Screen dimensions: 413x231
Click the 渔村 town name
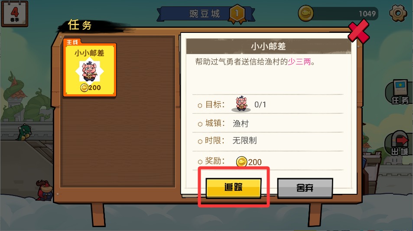[241, 124]
